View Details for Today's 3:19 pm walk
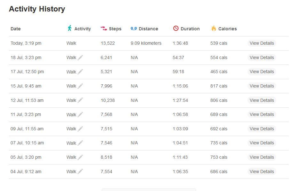The height and width of the screenshot is (191, 290). [x=262, y=43]
